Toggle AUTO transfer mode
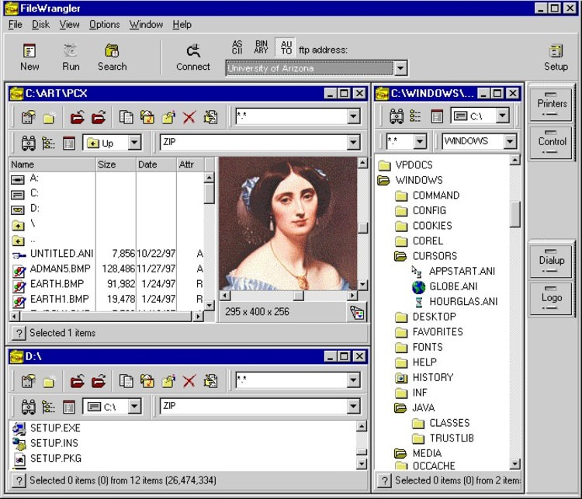Viewport: 582px width, 499px height. pyautogui.click(x=286, y=47)
